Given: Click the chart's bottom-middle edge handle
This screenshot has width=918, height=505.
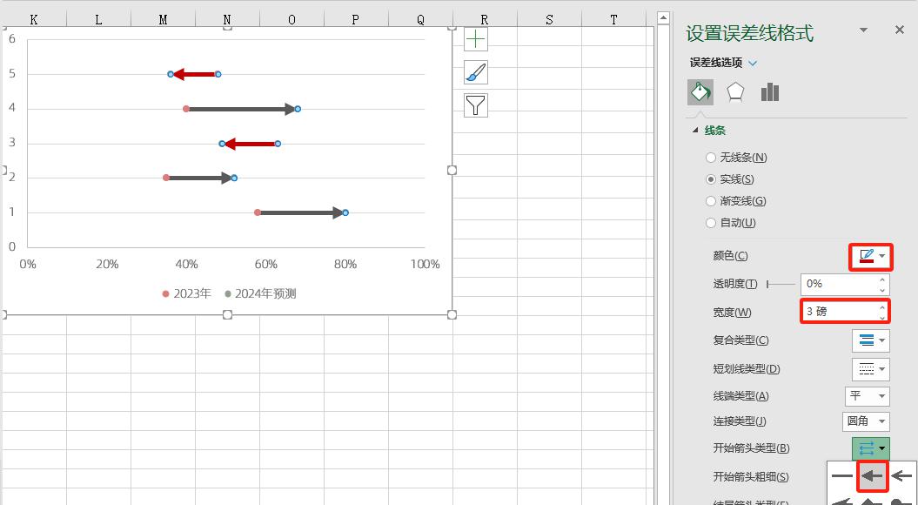Looking at the screenshot, I should (x=228, y=314).
